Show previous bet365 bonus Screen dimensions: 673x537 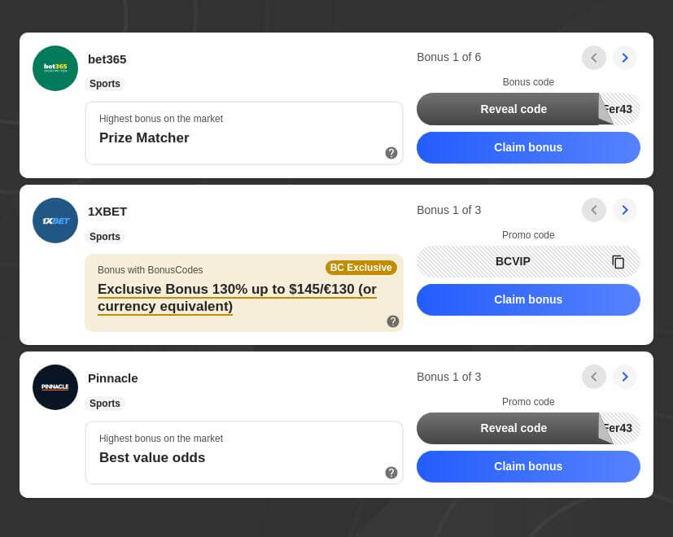(x=594, y=58)
